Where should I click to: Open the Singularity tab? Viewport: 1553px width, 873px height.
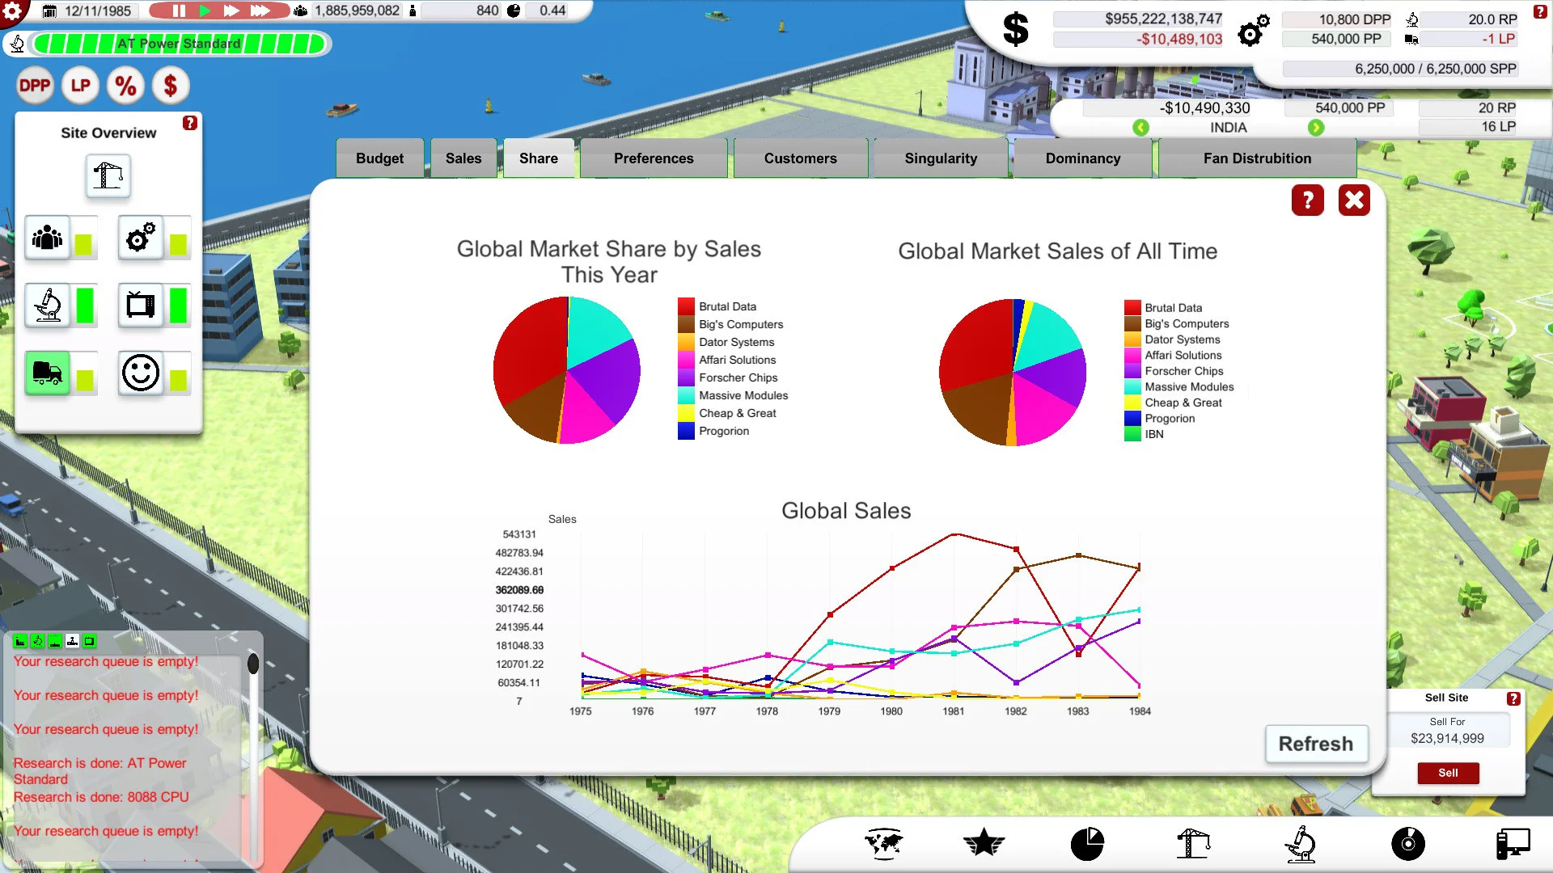point(940,158)
